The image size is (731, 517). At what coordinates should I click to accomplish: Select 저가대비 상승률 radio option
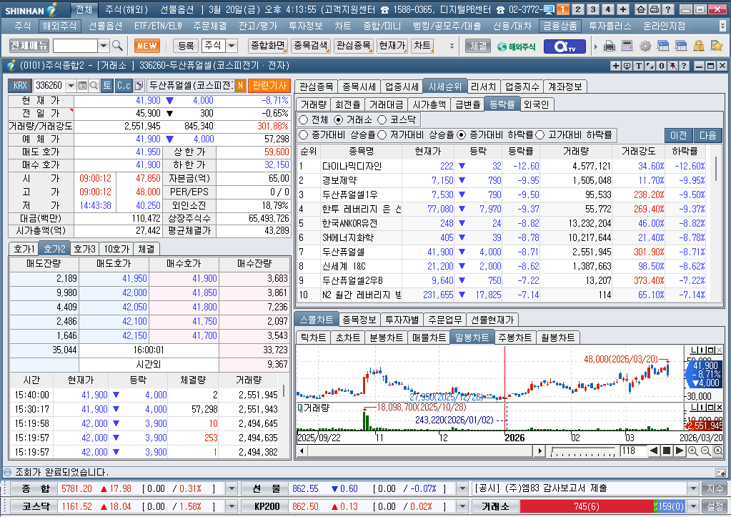pos(382,135)
